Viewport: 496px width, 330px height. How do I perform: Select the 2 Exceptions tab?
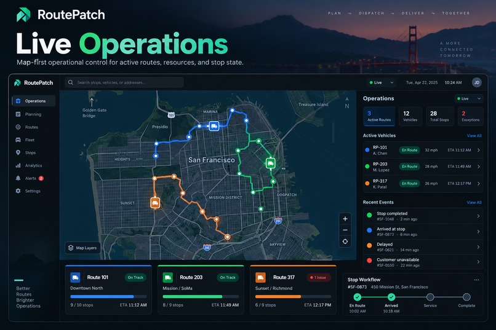pyautogui.click(x=470, y=116)
